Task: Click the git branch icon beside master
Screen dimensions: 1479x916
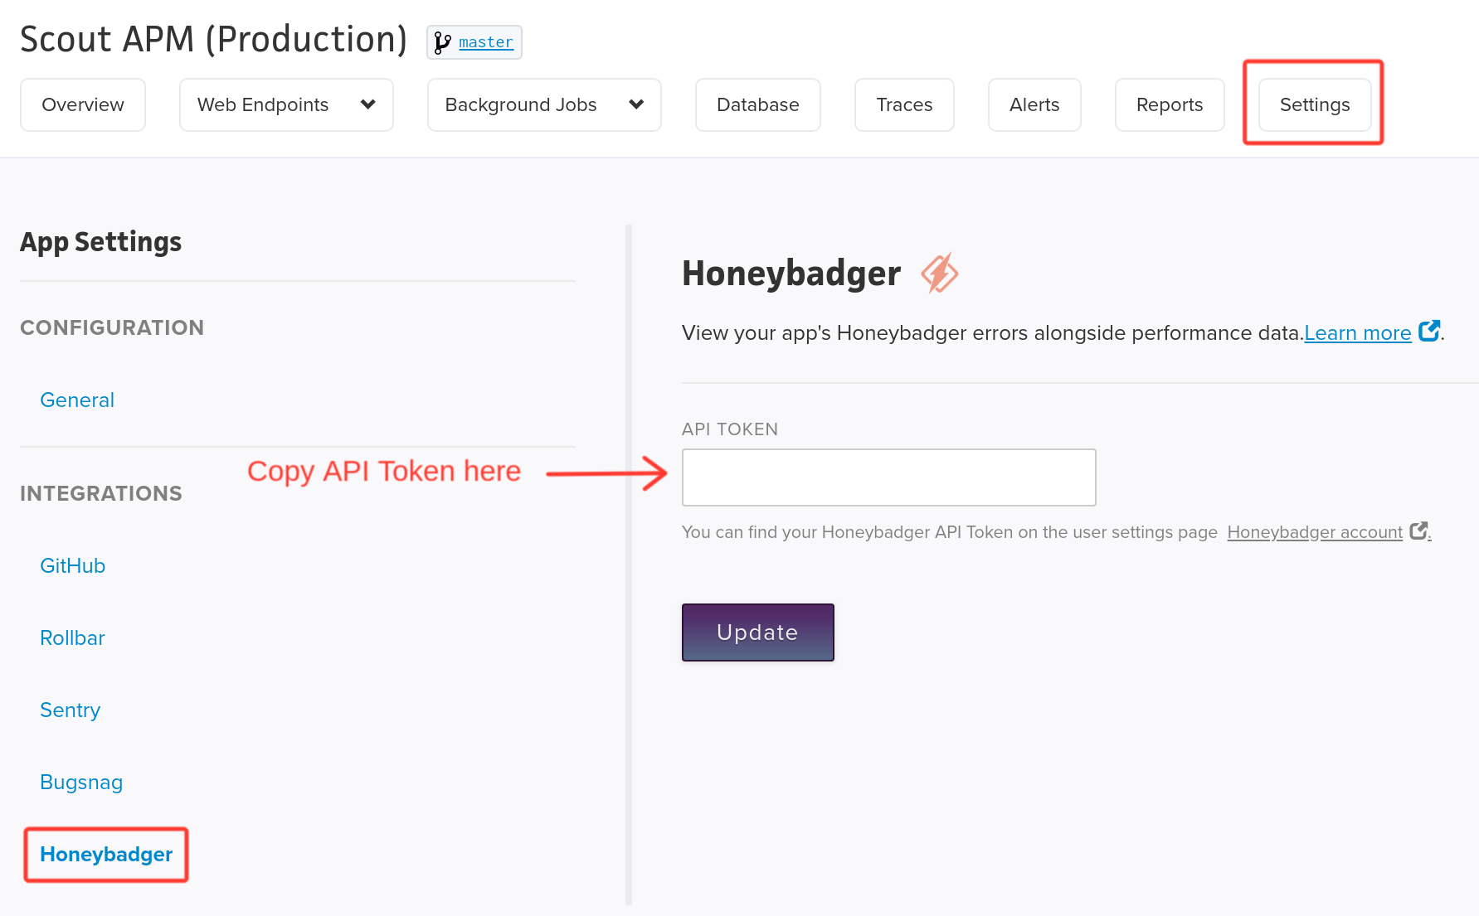Action: click(x=442, y=42)
